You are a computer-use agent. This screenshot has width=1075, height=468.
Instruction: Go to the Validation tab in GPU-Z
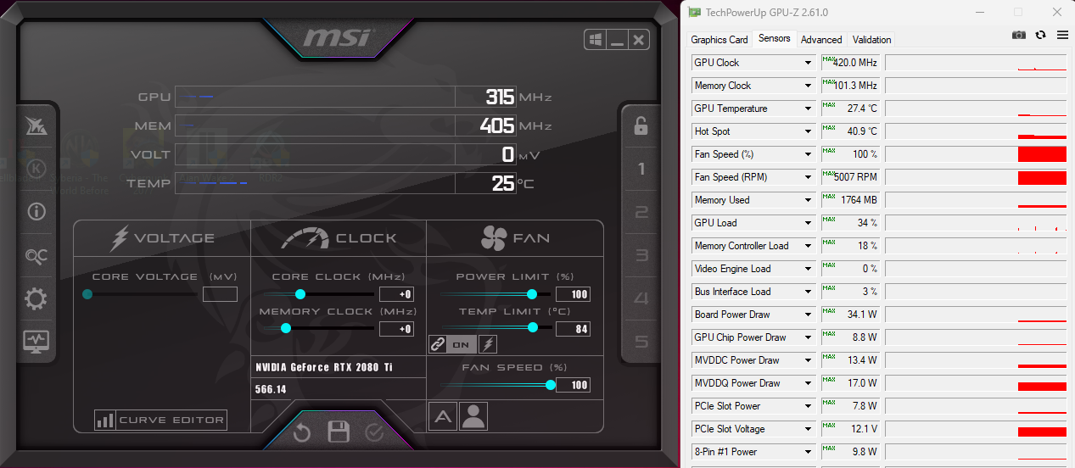[x=872, y=40]
